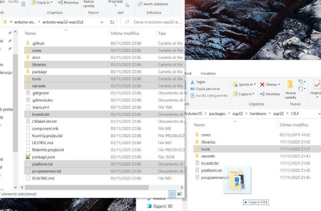Viewport: 321px width, 211px height.
Task: Click the search box Cerca in arduino-esp32
Action: (x=153, y=22)
